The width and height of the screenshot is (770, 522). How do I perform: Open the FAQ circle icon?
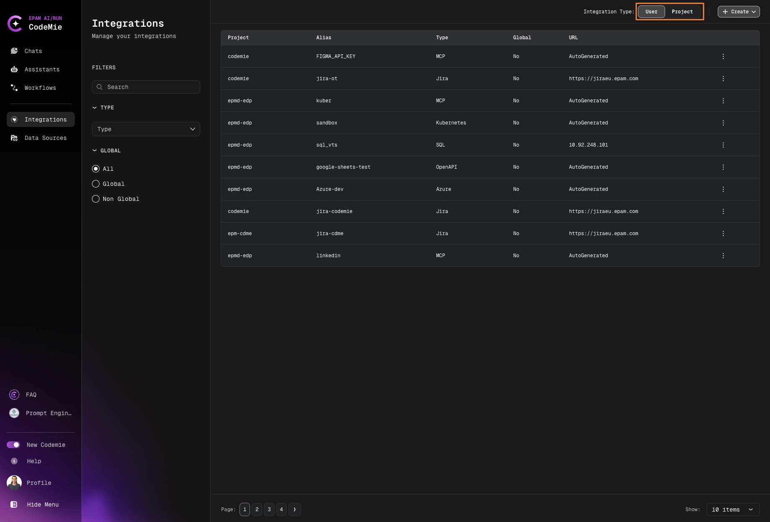14,395
